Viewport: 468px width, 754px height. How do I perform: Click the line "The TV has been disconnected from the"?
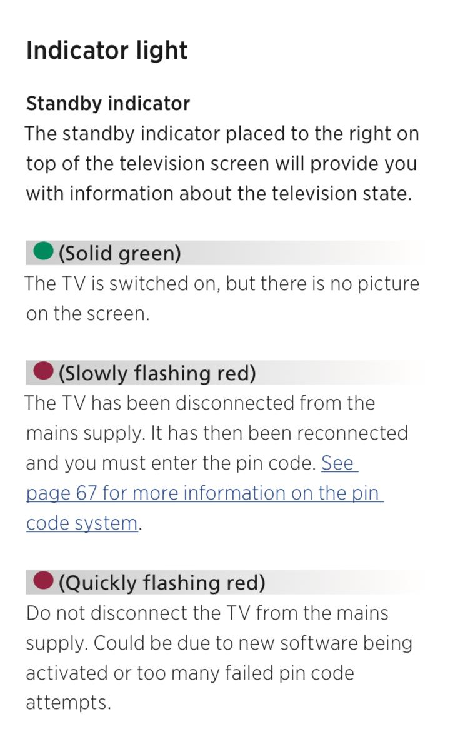click(x=200, y=403)
